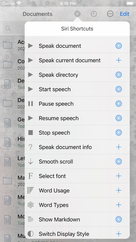Viewport: 136px width, 242px height.
Task: Click half-circle icon beside Switch Display Style
Action: point(31,234)
